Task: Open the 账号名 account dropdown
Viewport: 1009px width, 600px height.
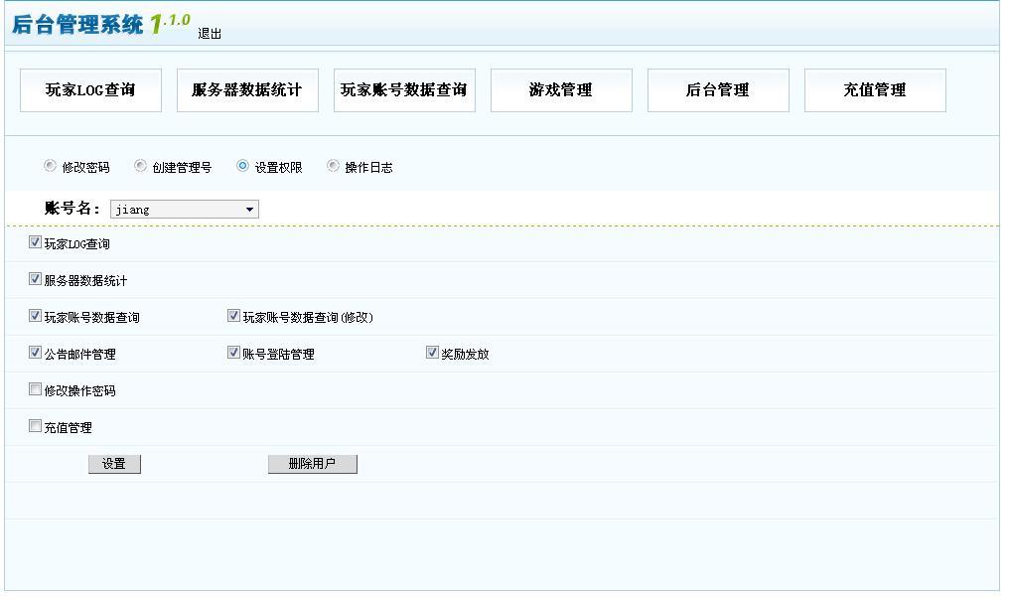Action: (x=248, y=209)
